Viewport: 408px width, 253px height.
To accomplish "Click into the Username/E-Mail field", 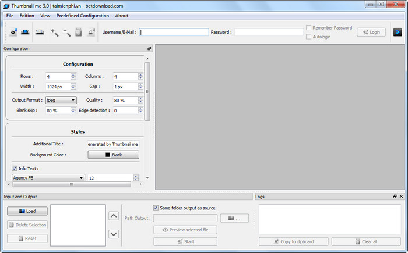I will [174, 32].
